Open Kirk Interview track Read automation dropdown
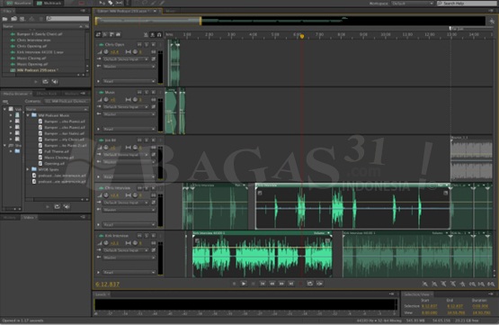Screen dimensions: 499x325 tap(129, 273)
